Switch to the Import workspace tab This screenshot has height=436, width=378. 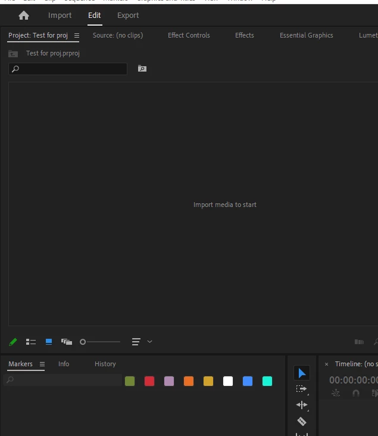pyautogui.click(x=60, y=16)
